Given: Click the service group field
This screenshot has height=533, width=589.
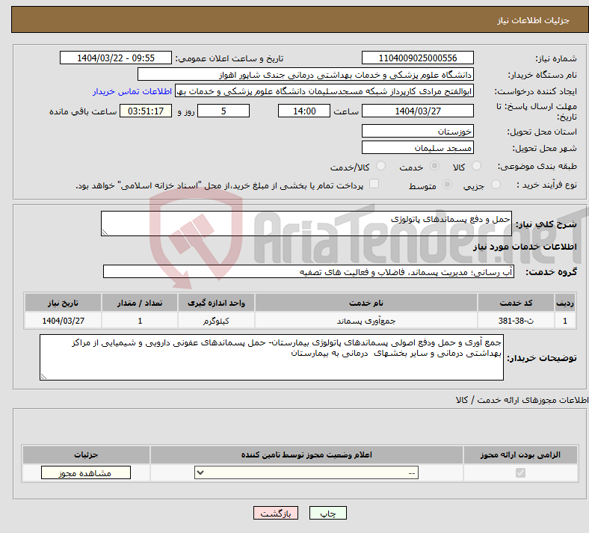Looking at the screenshot, I should click(309, 271).
